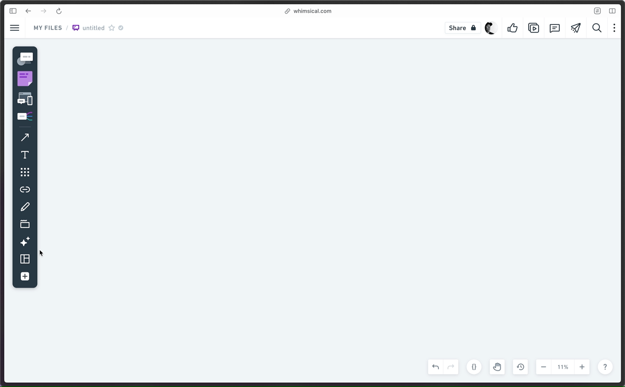
Task: Open the browser split view icon
Action: (x=612, y=11)
